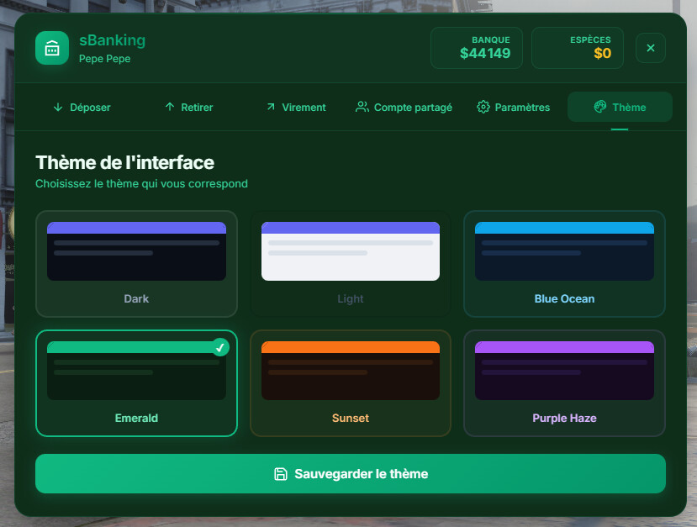Click the Emerald selected checkmark badge
This screenshot has height=527, width=697.
[x=220, y=347]
